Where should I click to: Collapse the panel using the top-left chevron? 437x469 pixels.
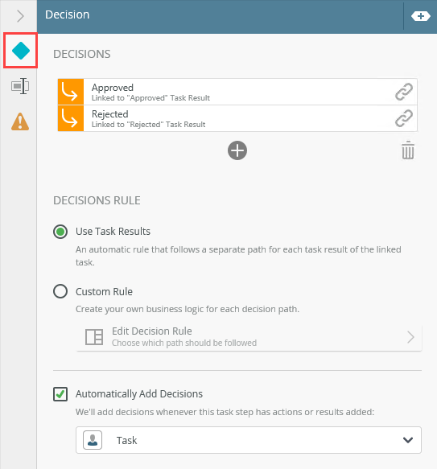20,16
